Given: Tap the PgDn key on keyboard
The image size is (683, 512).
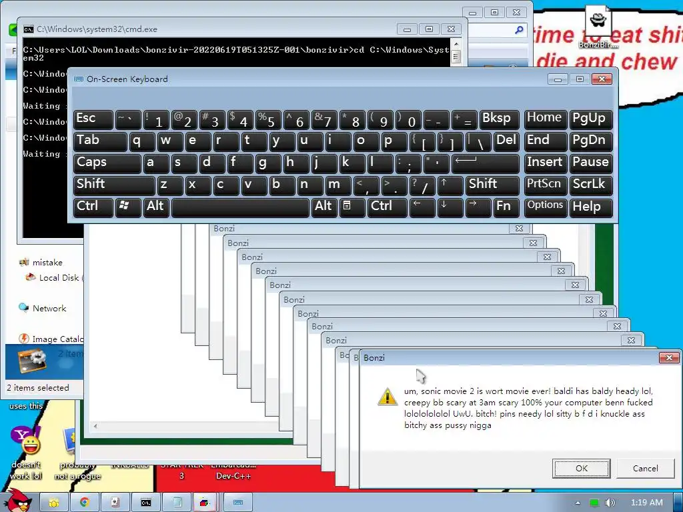Looking at the screenshot, I should (591, 141).
